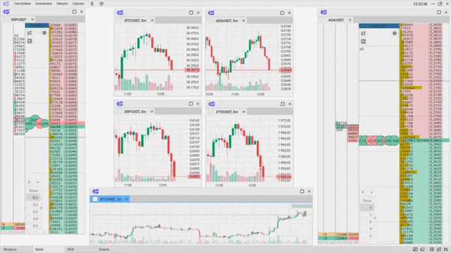Expand lots arrow in ADAUSDT order book
This screenshot has width=451, height=253.
[x=375, y=218]
